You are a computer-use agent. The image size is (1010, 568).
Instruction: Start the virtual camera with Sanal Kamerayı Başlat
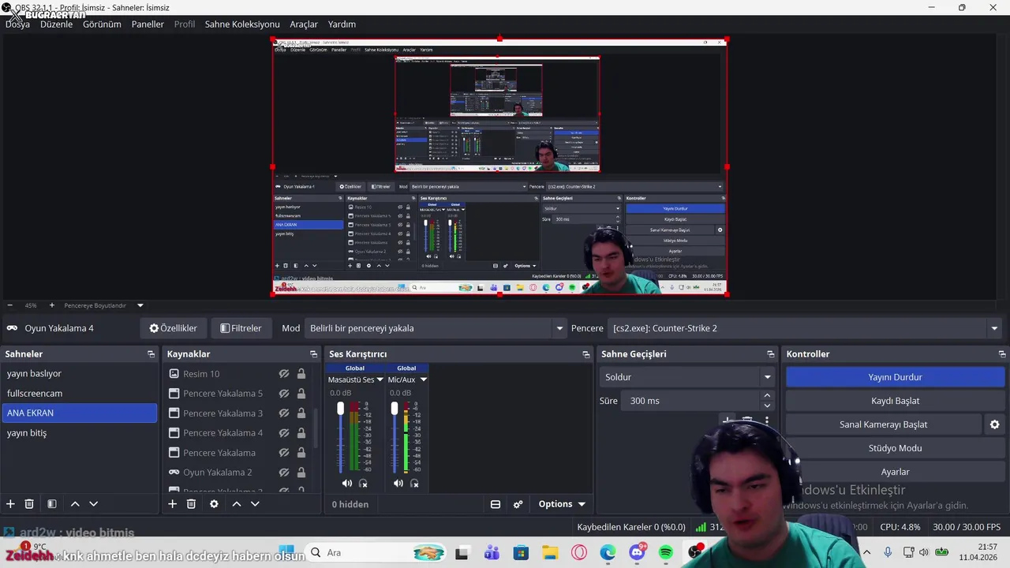click(883, 424)
